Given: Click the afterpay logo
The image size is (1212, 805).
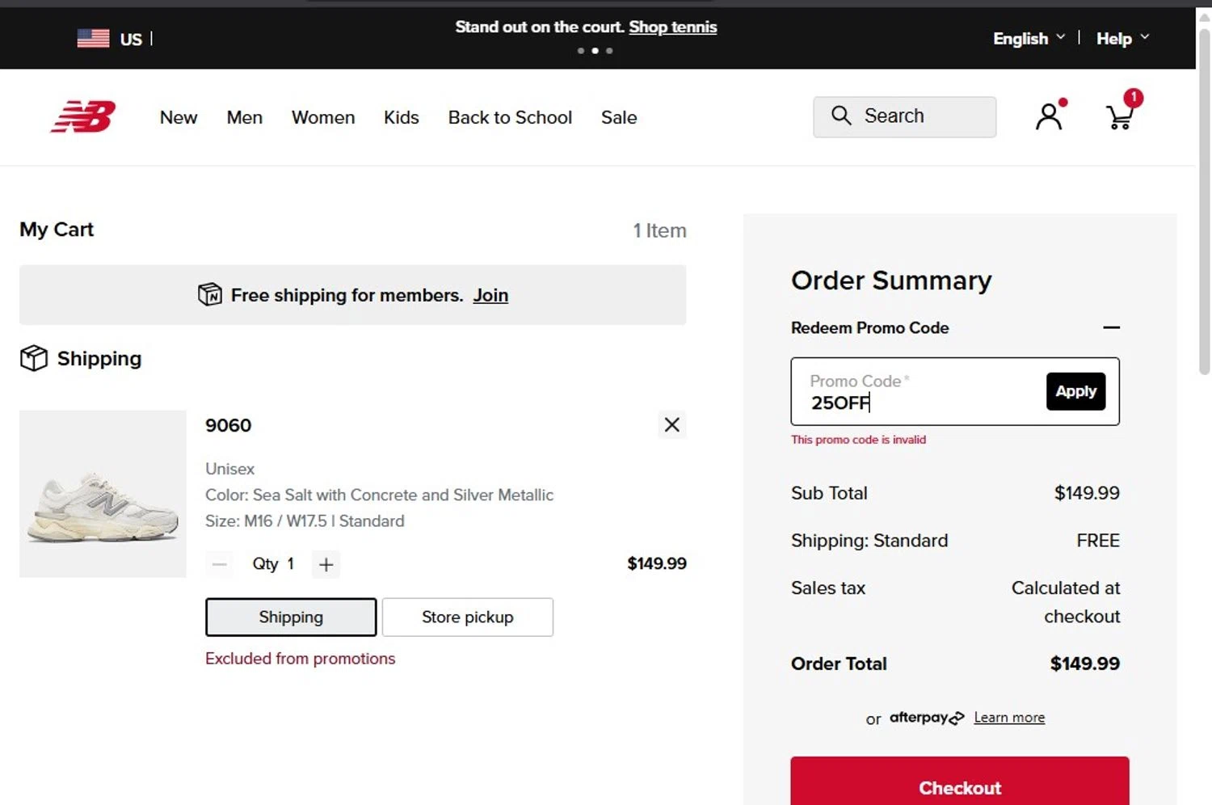Looking at the screenshot, I should 927,718.
